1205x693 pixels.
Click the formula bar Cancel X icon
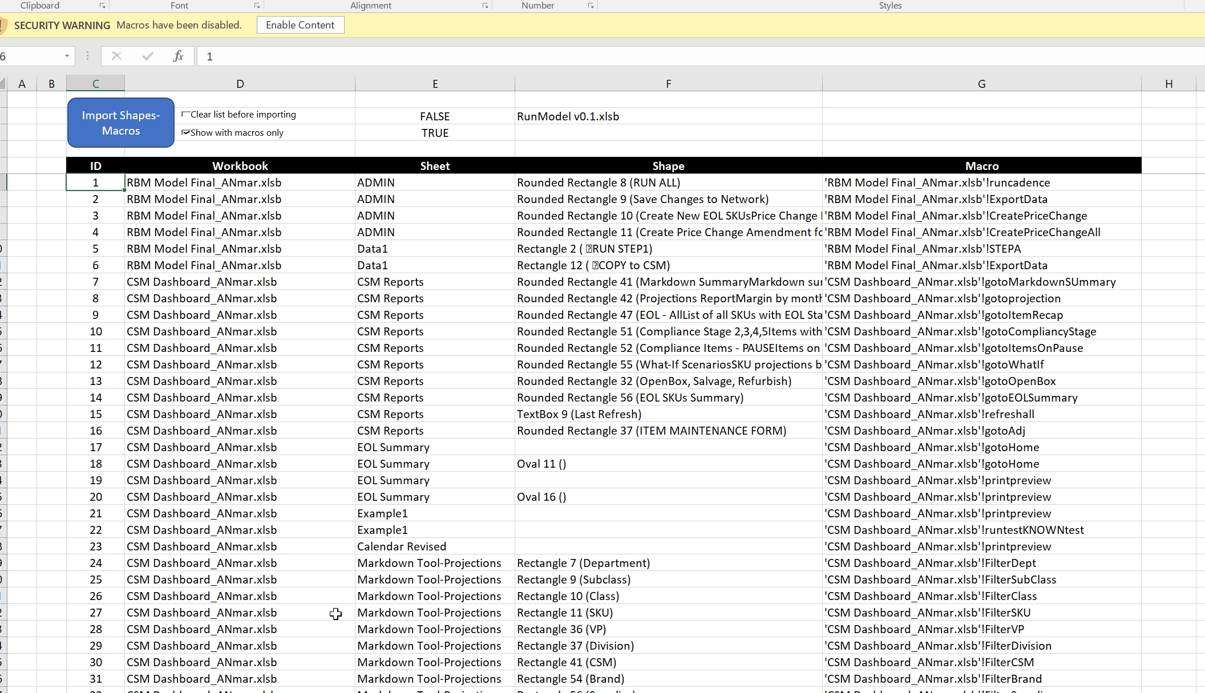[x=116, y=56]
